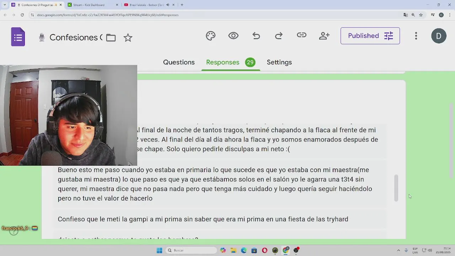Click the webcam overlay thumbnail
Viewport: 455px width, 256px height.
[69, 115]
